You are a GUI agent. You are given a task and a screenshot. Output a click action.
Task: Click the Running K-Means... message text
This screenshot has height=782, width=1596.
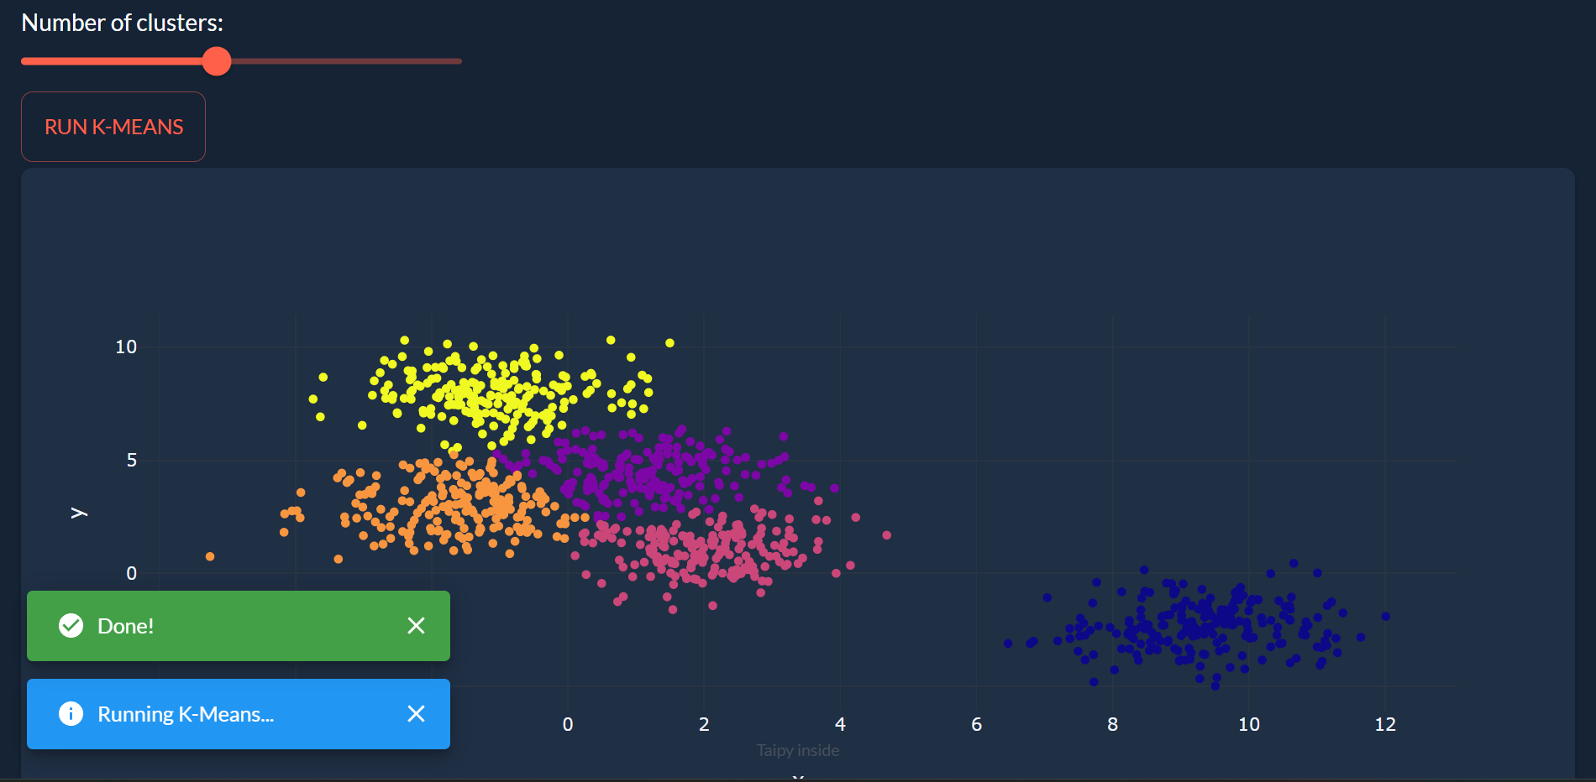(x=186, y=714)
